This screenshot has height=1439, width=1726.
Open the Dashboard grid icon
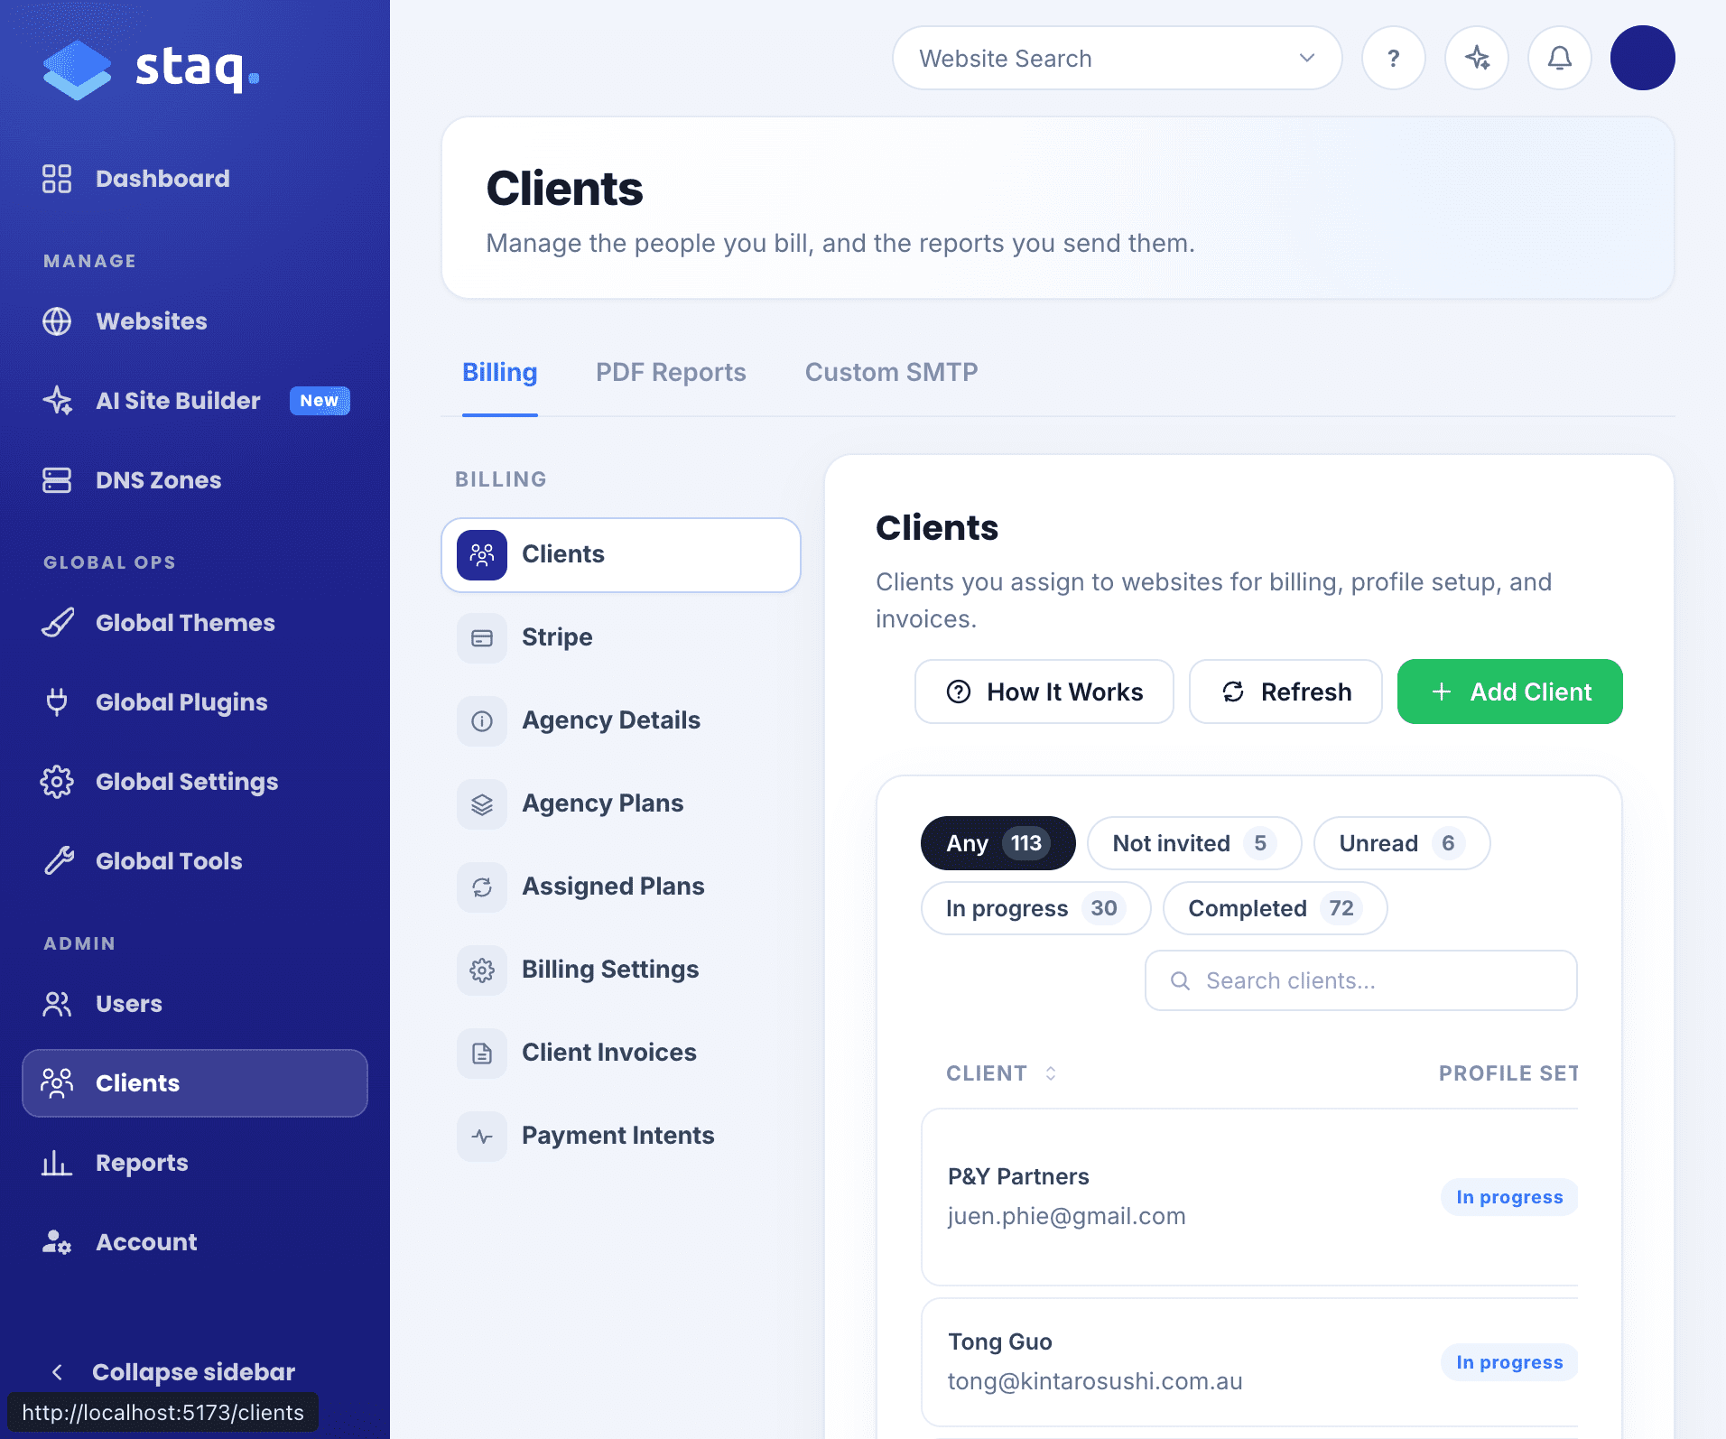click(x=57, y=179)
